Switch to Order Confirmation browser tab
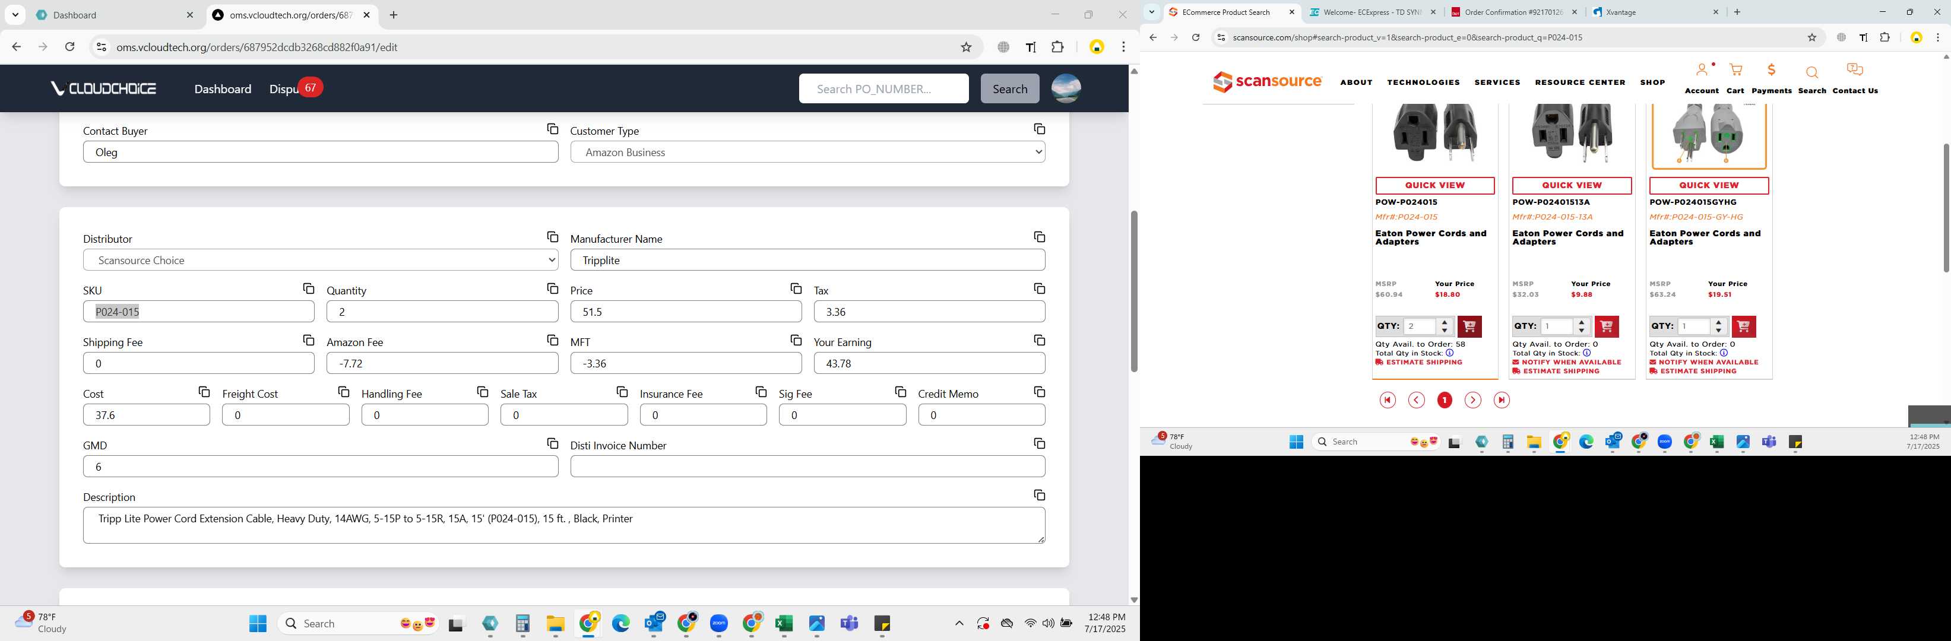1951x641 pixels. click(x=1513, y=12)
